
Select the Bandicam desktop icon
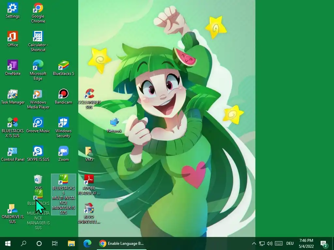pyautogui.click(x=63, y=96)
